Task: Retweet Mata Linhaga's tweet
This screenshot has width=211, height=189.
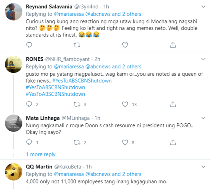Action: pos(77,142)
